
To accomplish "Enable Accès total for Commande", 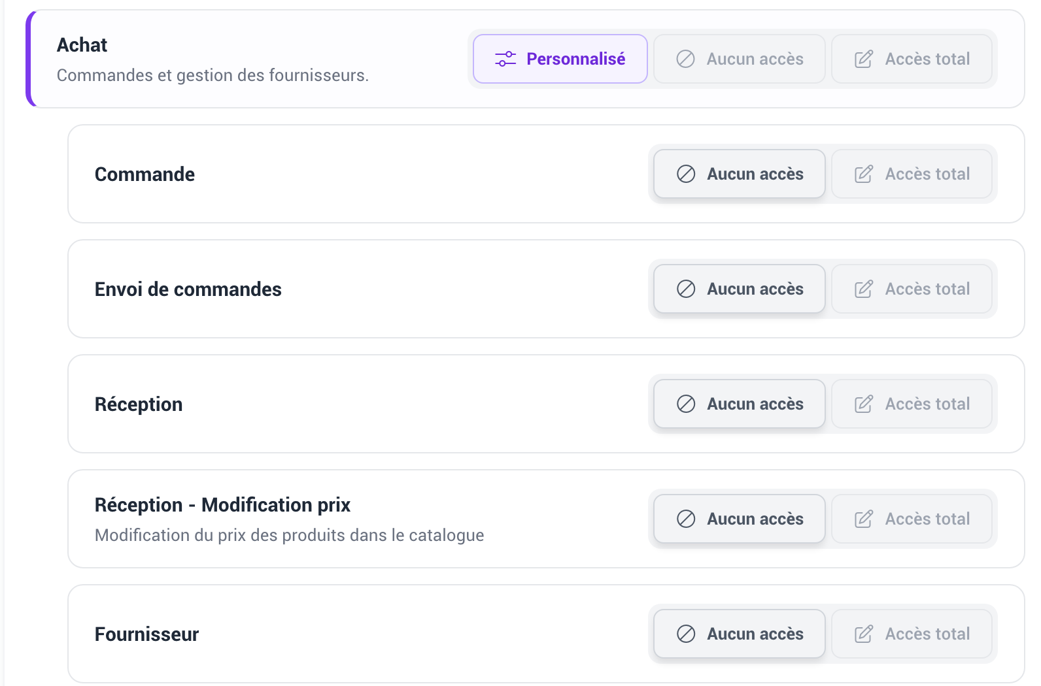I will click(912, 174).
